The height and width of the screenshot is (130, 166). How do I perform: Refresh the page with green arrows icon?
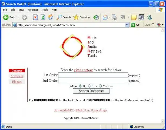click(43, 17)
